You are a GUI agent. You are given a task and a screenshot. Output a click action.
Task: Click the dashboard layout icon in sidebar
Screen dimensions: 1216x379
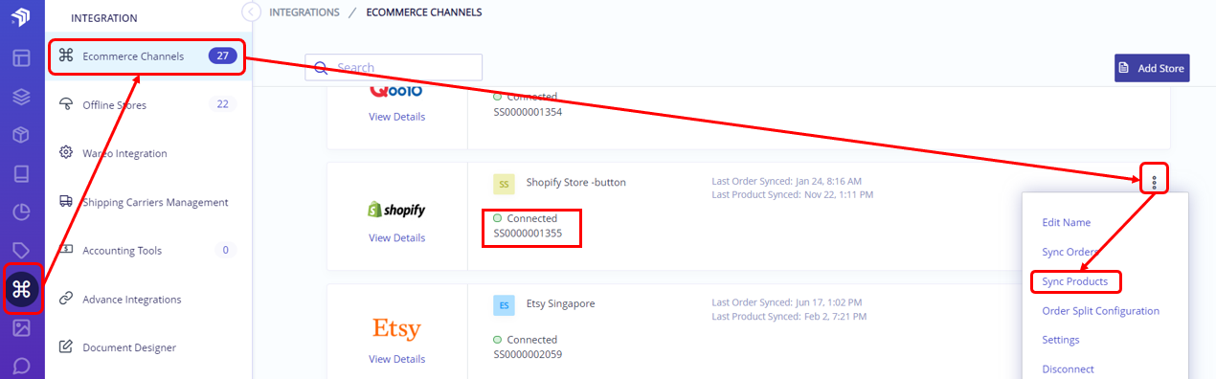21,57
